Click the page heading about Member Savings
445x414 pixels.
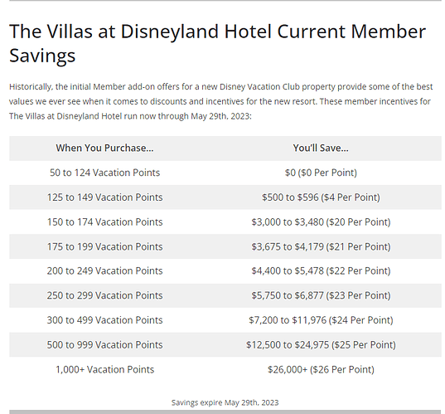click(217, 43)
